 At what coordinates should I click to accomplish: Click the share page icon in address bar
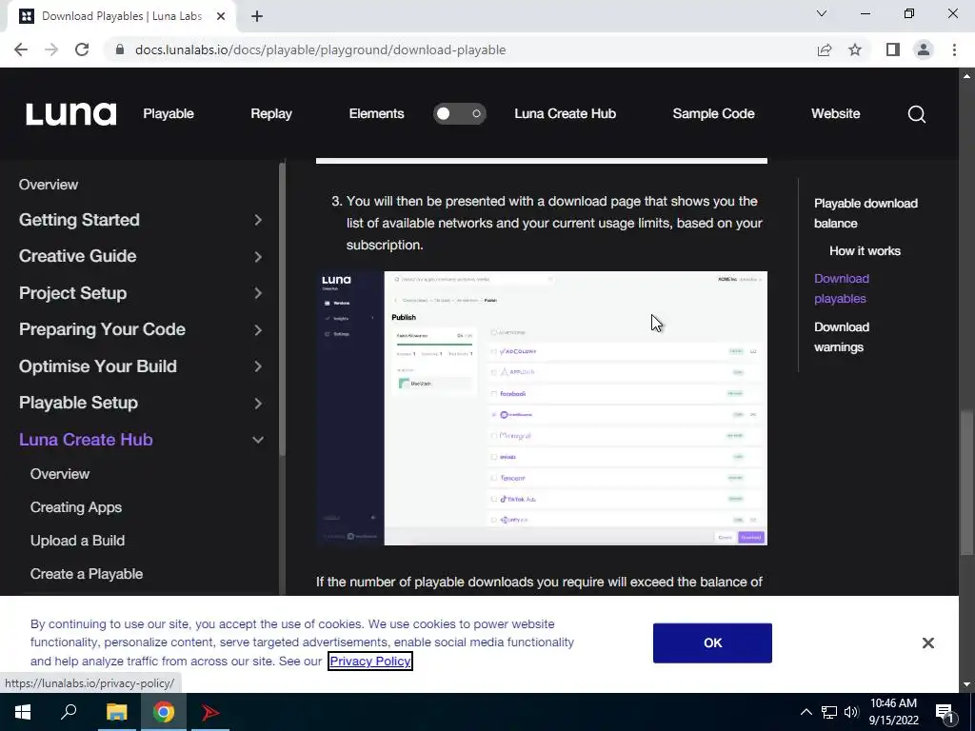tap(825, 49)
